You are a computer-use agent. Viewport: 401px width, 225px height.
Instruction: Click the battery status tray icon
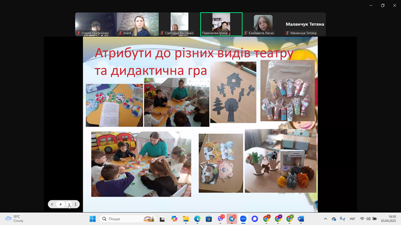click(x=374, y=219)
